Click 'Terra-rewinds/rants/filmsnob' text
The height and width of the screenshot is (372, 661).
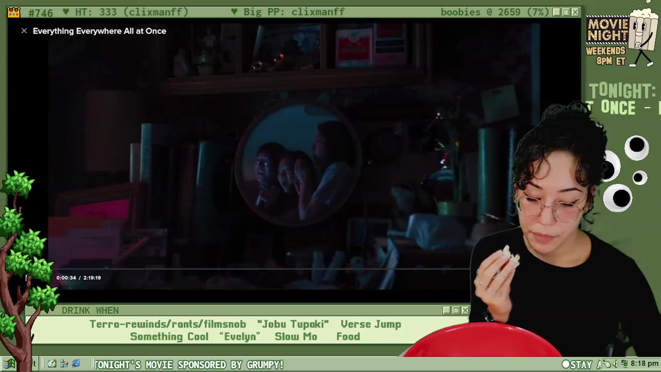[168, 324]
